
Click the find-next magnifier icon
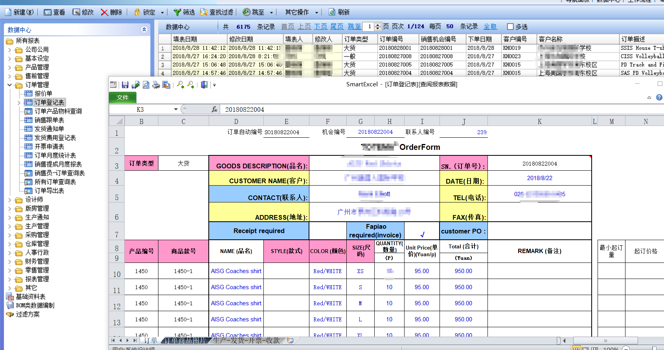(x=191, y=85)
